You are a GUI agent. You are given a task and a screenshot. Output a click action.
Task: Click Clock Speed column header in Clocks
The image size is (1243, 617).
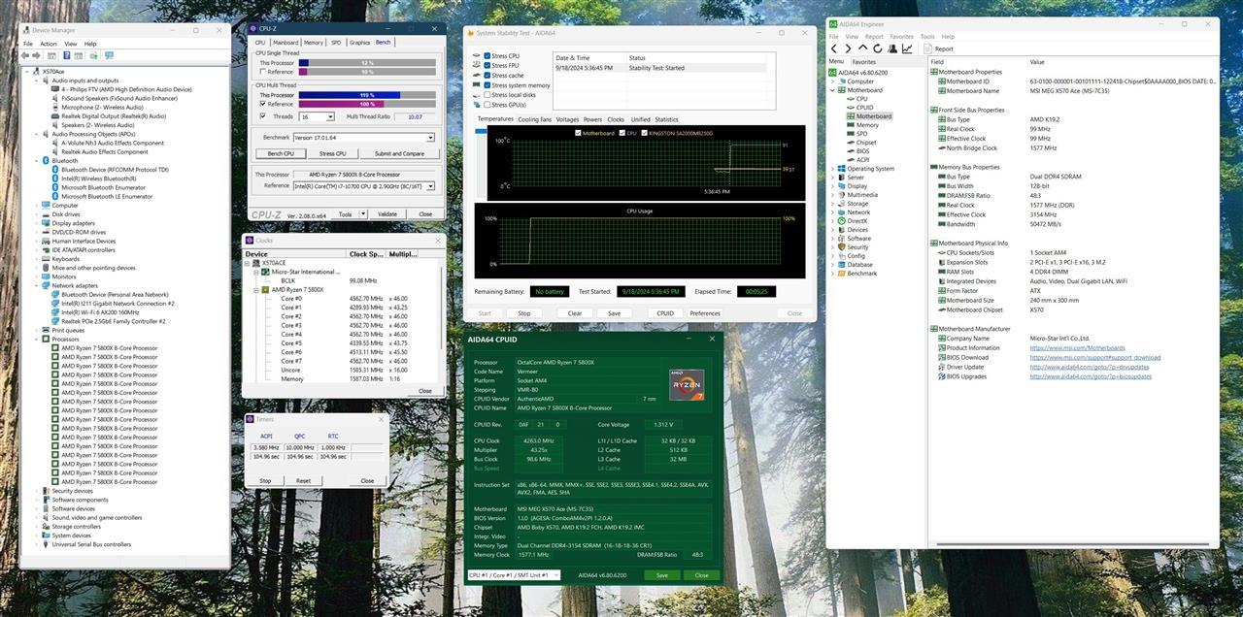(x=366, y=254)
